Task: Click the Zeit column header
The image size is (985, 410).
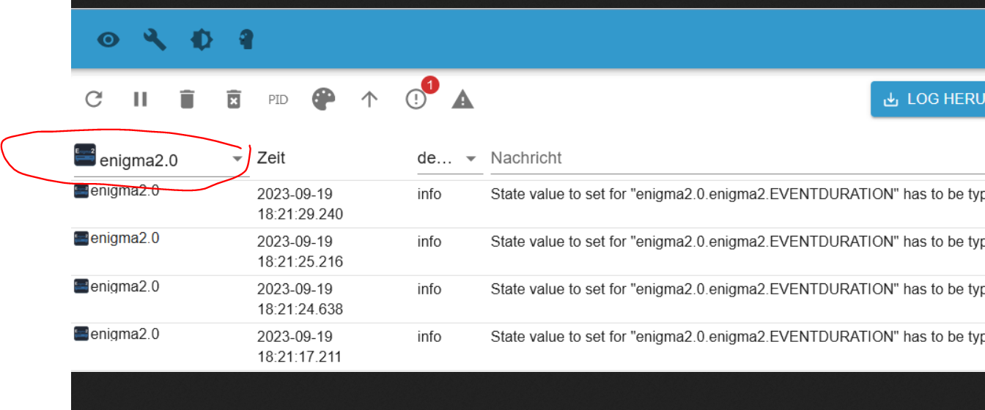Action: tap(271, 158)
